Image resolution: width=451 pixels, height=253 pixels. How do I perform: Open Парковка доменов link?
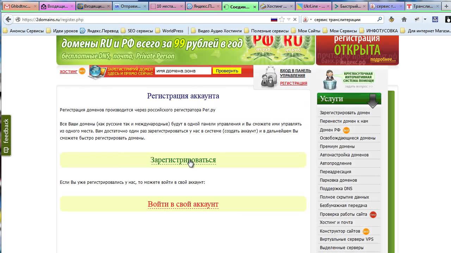click(x=338, y=180)
